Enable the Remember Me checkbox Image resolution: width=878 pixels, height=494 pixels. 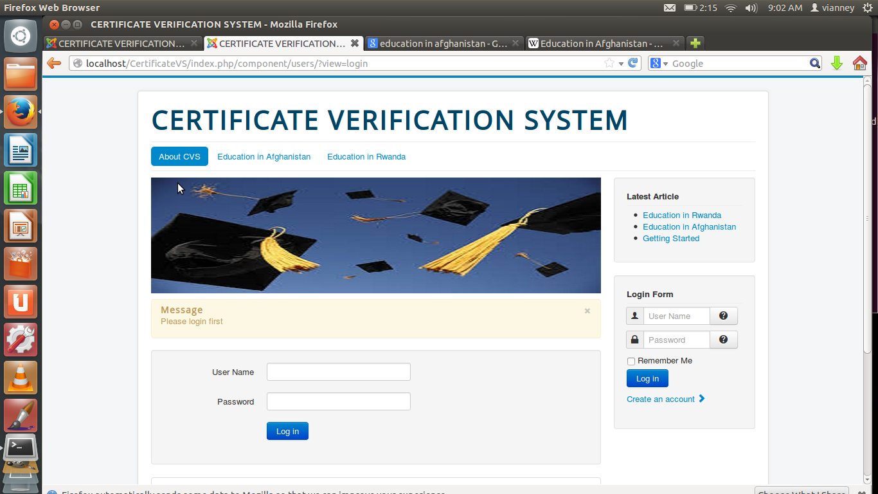coord(631,361)
